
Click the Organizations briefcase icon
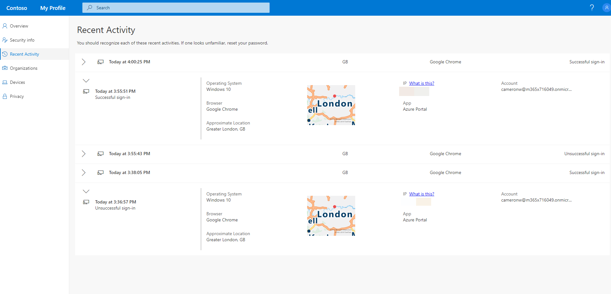pos(5,68)
